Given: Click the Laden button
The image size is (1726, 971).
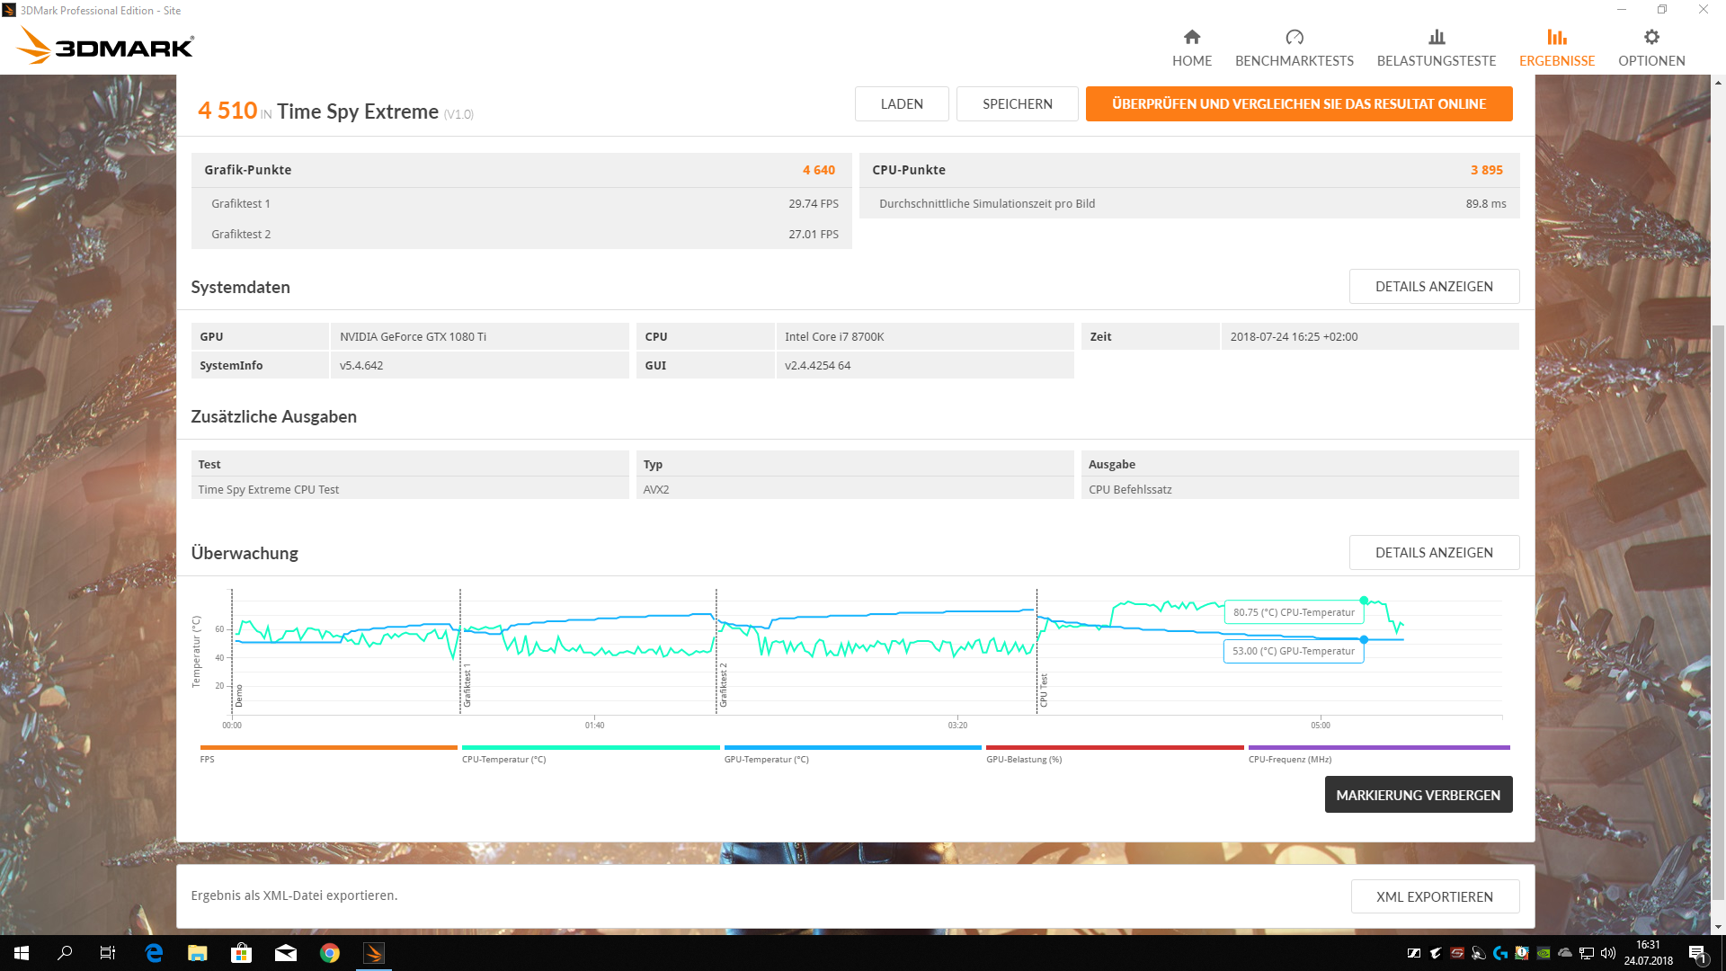Looking at the screenshot, I should 902,104.
